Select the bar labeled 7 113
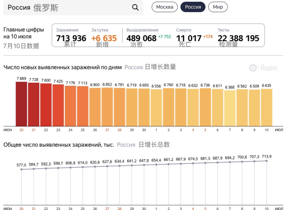This screenshot has height=210, width=295. coord(83,106)
